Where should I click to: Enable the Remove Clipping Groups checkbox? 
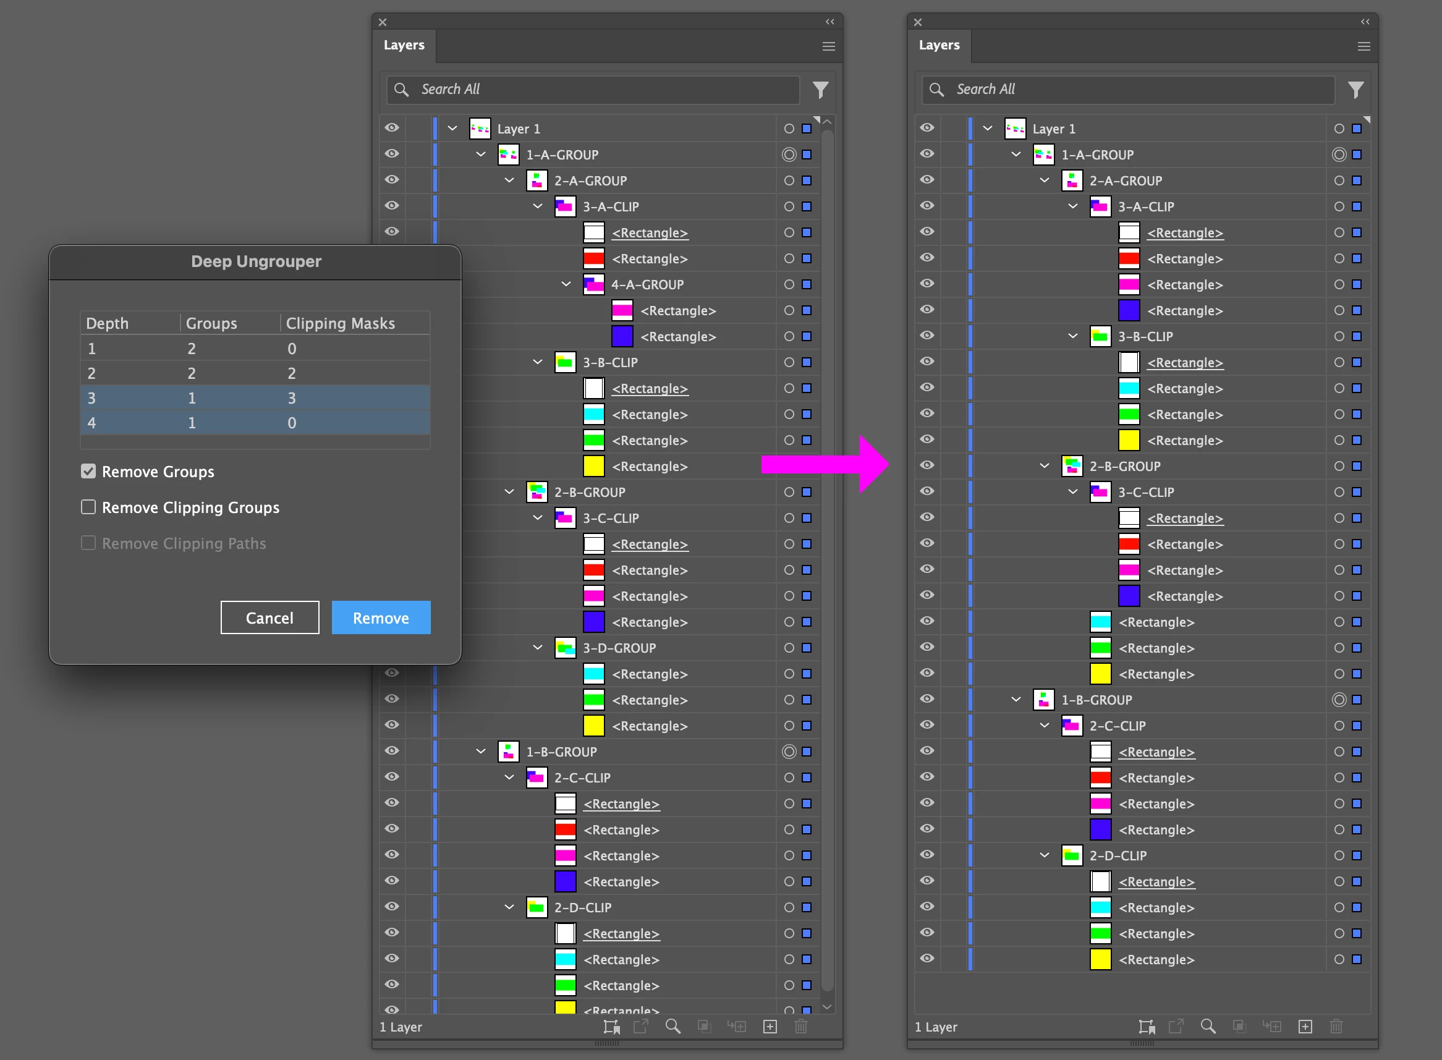point(88,507)
